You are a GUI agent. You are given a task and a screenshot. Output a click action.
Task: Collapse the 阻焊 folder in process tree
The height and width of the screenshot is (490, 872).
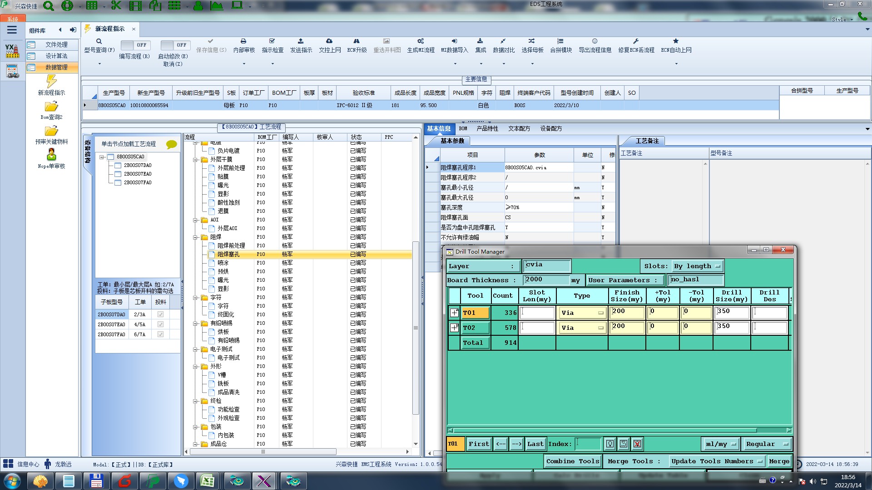click(x=196, y=237)
